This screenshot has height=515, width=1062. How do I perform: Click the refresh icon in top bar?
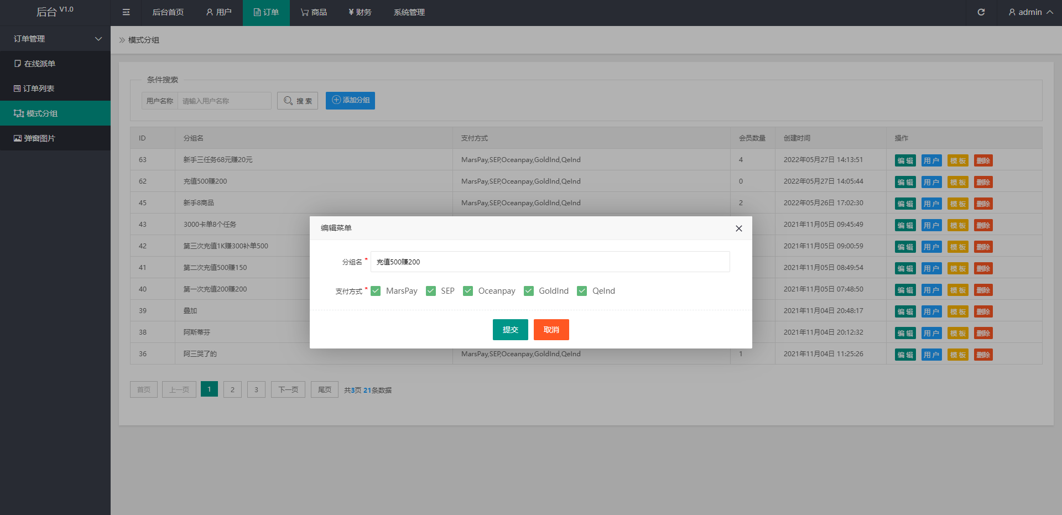pyautogui.click(x=981, y=12)
